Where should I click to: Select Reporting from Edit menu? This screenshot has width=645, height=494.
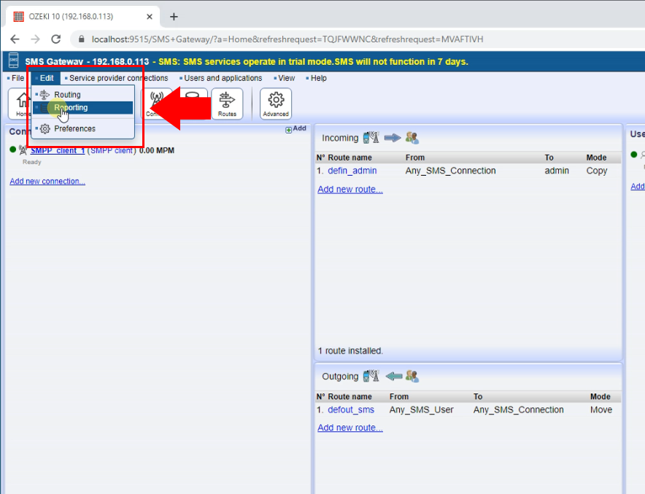(83, 108)
